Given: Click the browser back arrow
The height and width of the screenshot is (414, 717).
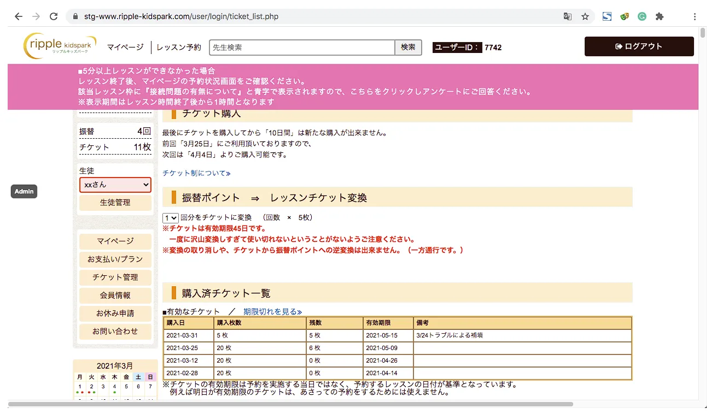Looking at the screenshot, I should click(x=19, y=16).
